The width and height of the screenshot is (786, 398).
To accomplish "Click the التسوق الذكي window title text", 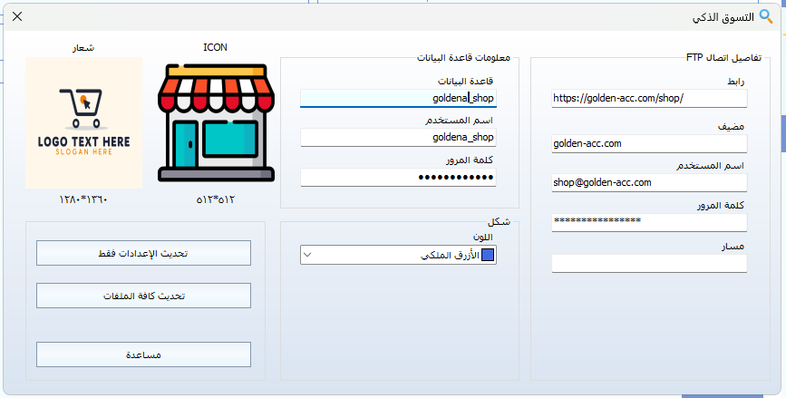I will [x=717, y=16].
